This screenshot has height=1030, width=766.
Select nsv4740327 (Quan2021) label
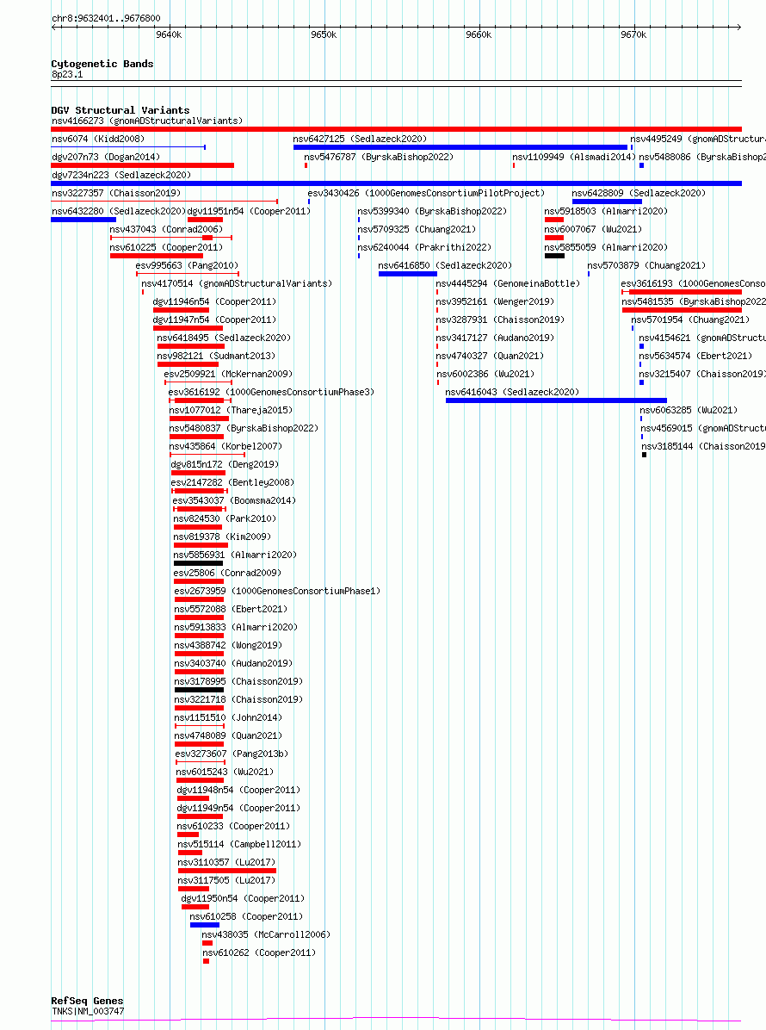[x=490, y=356]
